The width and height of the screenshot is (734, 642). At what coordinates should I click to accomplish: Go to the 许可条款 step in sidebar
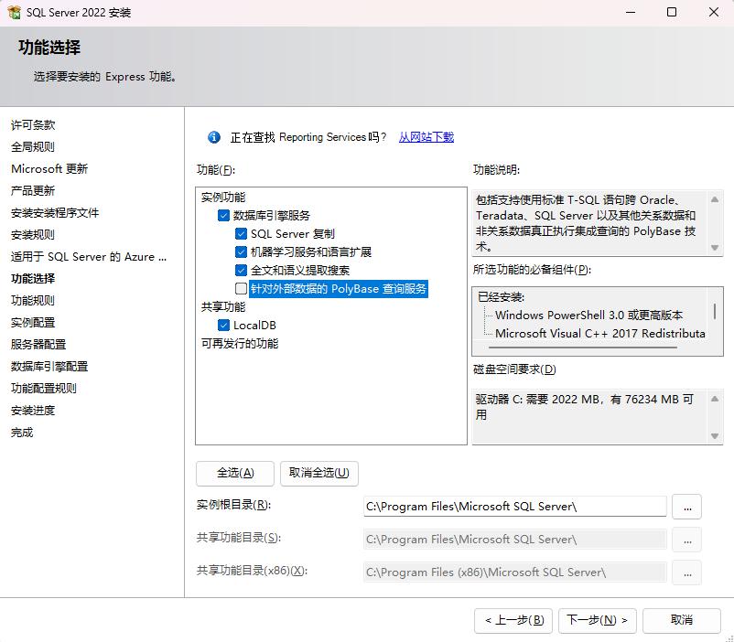coord(33,125)
